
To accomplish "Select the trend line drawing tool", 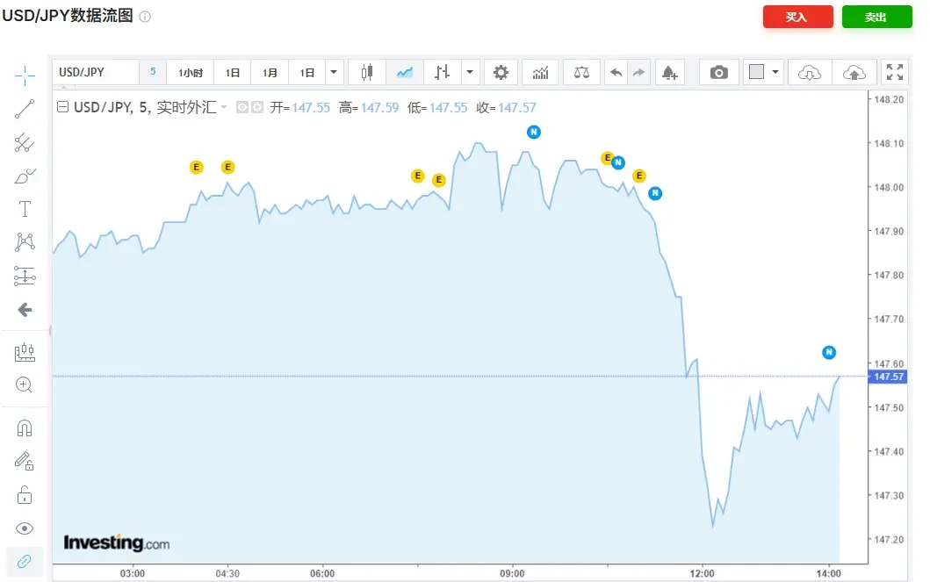I will click(x=25, y=110).
